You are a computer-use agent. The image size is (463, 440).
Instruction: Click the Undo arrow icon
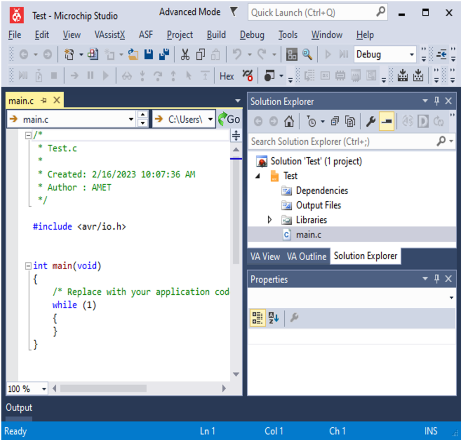[x=237, y=55]
